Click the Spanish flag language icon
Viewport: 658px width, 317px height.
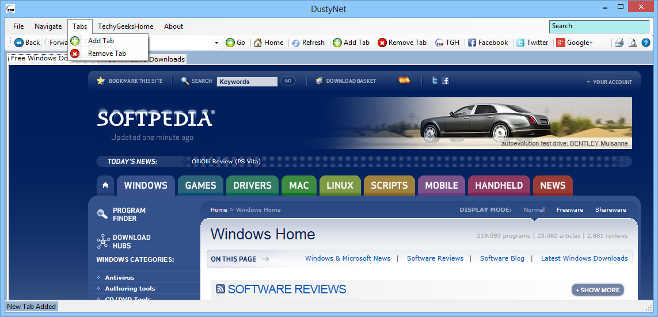coord(405,81)
